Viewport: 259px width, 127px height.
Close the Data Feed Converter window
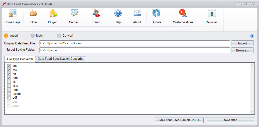[253, 5]
